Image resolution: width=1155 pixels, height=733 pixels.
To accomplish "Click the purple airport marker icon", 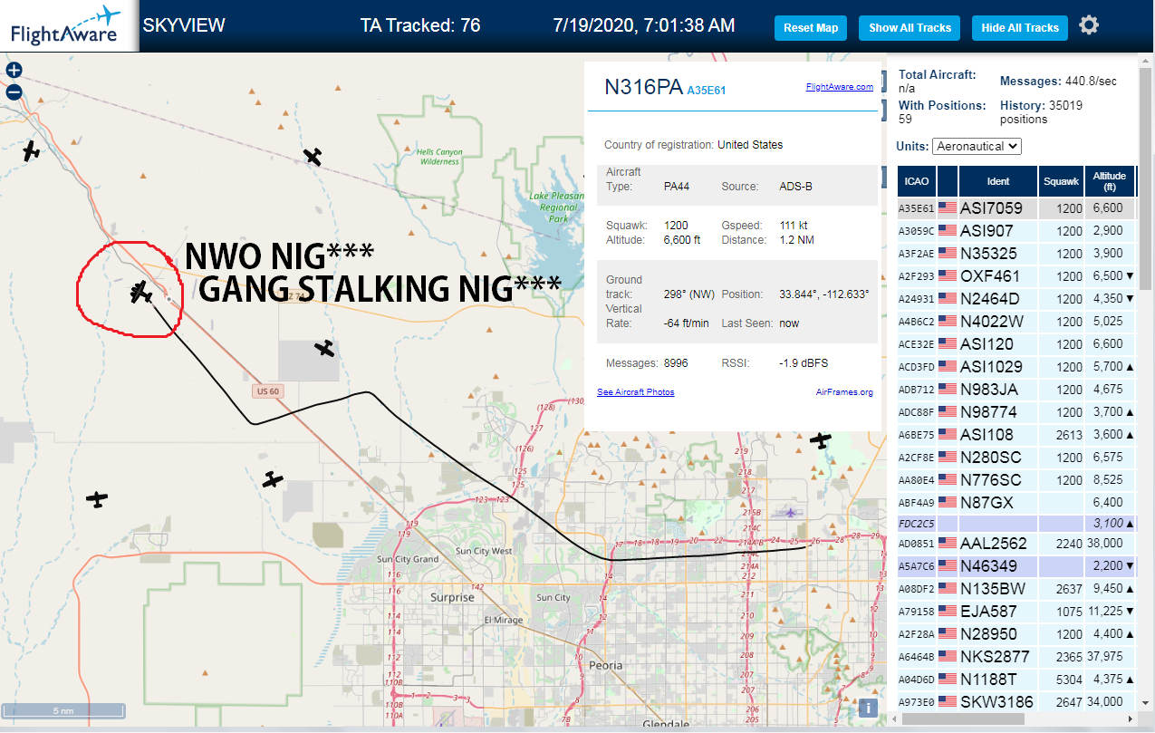I will 793,513.
